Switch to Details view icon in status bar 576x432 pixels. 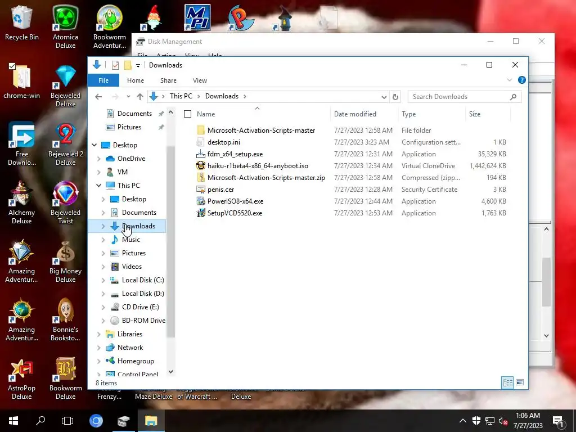pos(508,382)
